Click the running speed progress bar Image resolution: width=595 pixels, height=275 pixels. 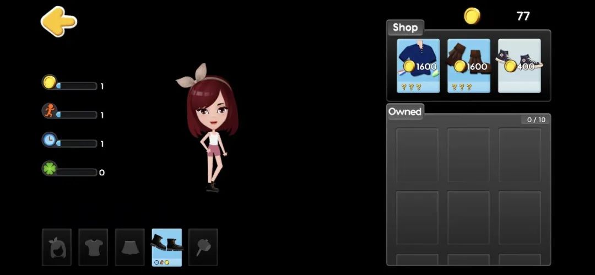[76, 115]
